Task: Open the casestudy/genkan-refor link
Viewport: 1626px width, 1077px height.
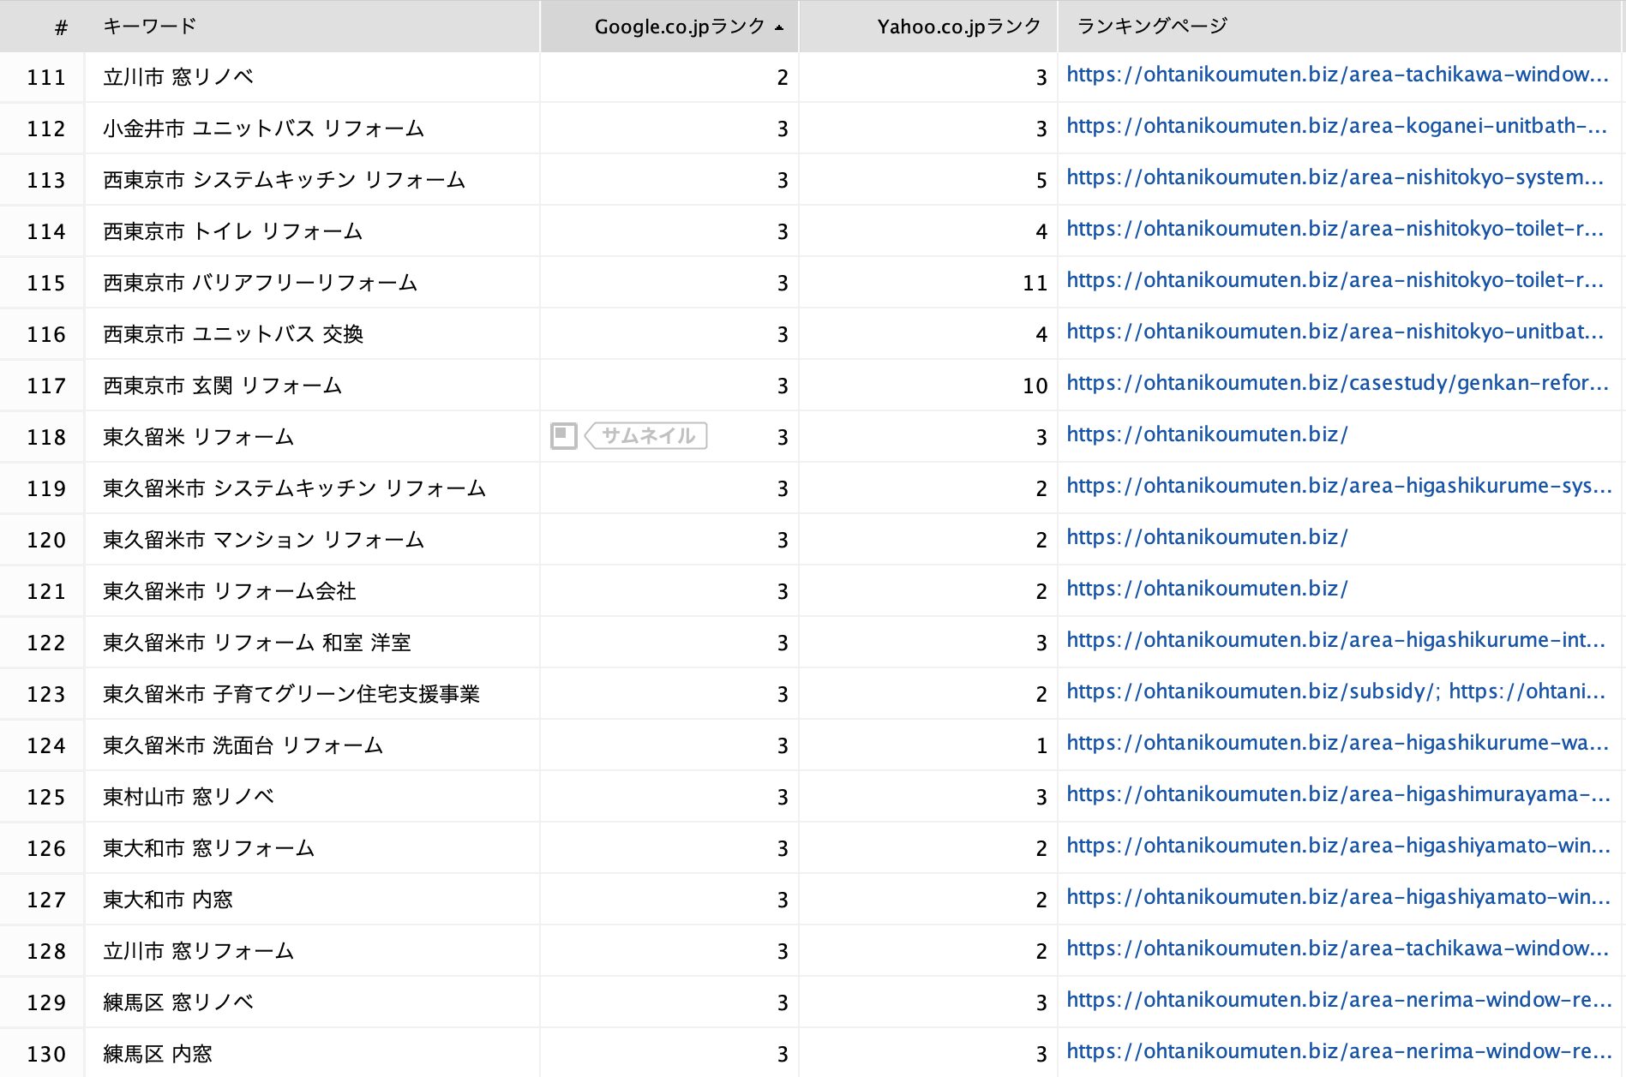Action: [x=1336, y=384]
